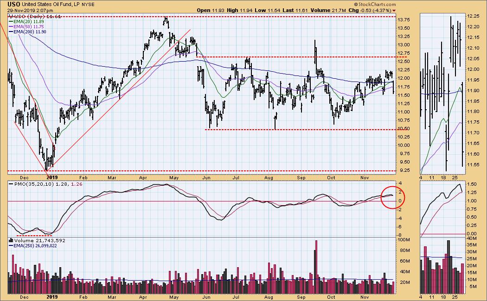
Task: Click the High 11.94 value
Action: (x=239, y=10)
